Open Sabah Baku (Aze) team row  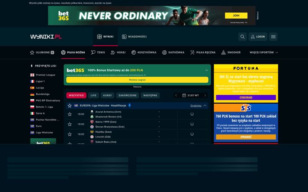tap(106, 142)
